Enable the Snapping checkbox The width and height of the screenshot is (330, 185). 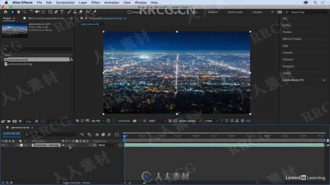[x=129, y=12]
